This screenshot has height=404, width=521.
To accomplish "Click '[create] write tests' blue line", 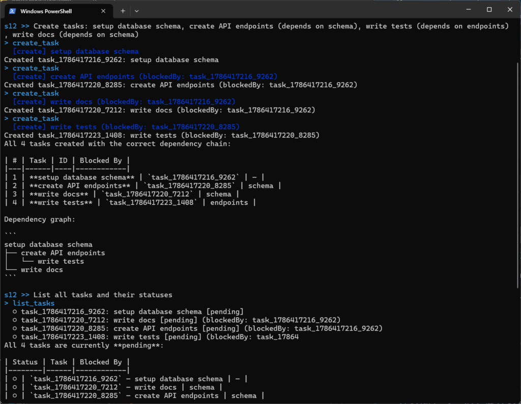I will 126,127.
